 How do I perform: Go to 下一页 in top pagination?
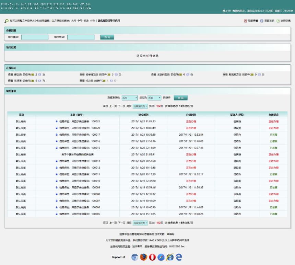click(x=121, y=106)
